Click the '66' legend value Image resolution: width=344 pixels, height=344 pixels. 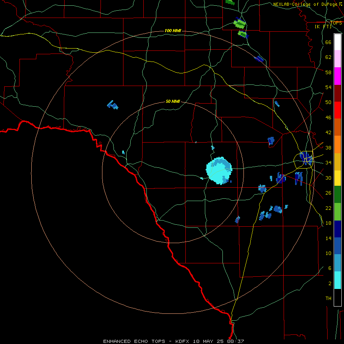(x=328, y=42)
